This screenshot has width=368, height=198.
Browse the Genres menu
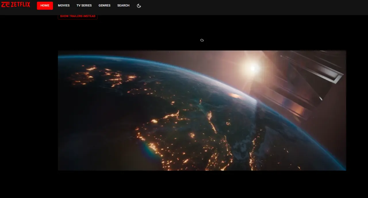[x=104, y=5]
